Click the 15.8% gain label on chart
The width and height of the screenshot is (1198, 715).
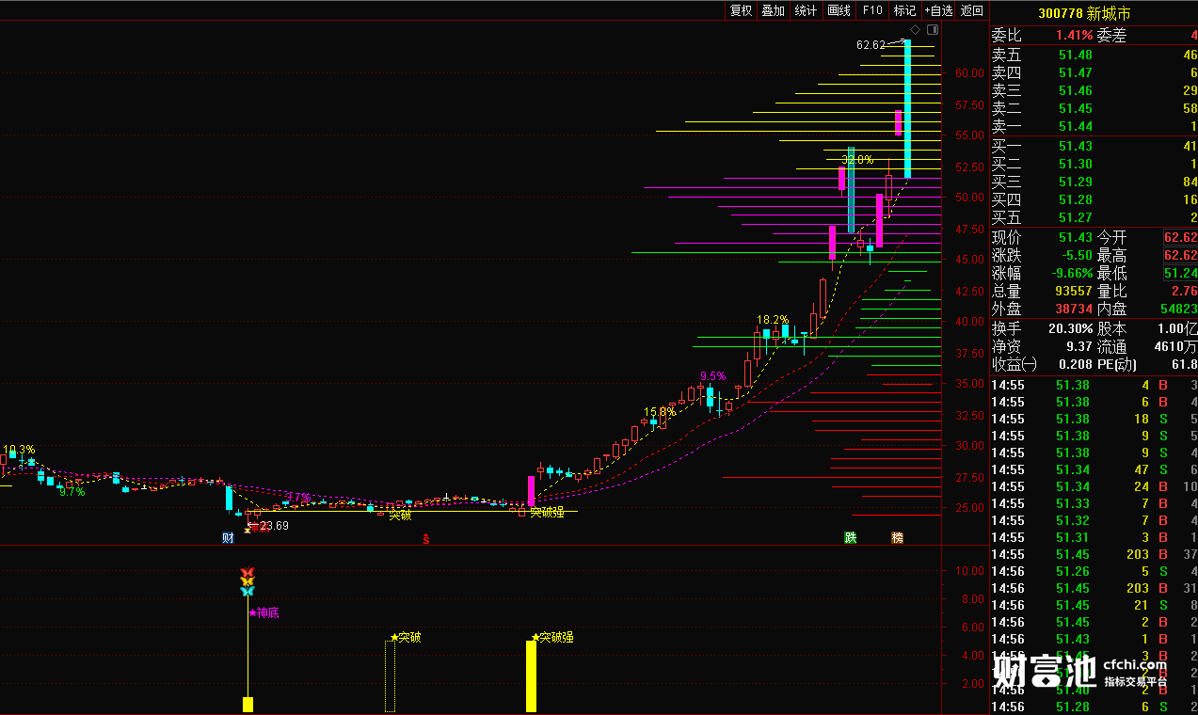(660, 411)
